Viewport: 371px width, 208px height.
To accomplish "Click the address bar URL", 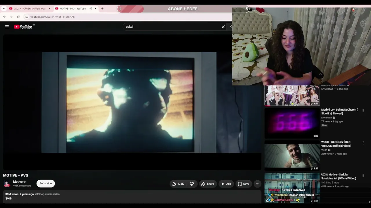I will click(52, 17).
